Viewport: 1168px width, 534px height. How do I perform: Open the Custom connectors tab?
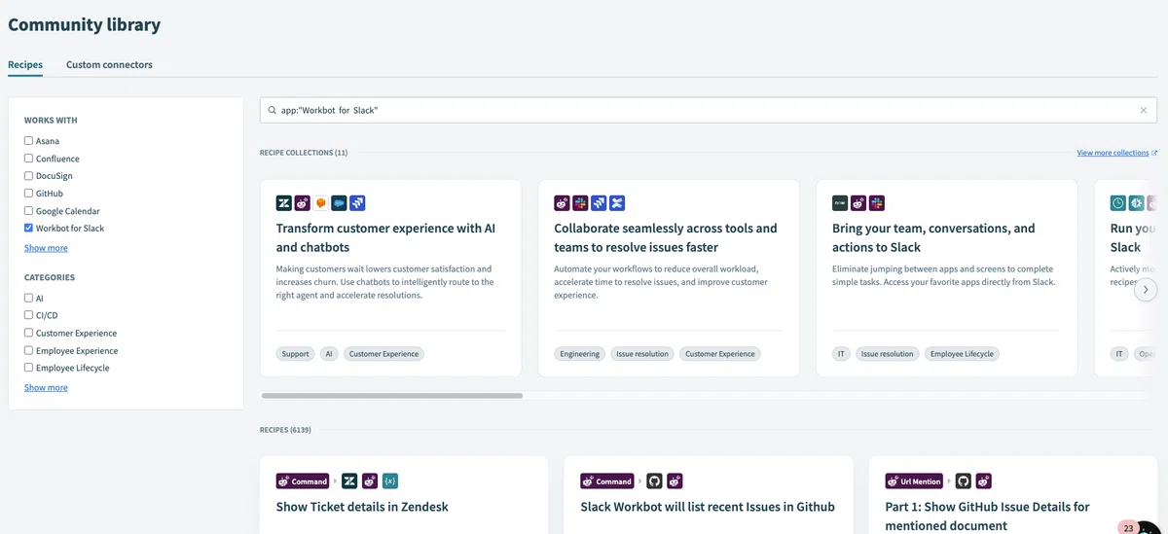pos(109,65)
